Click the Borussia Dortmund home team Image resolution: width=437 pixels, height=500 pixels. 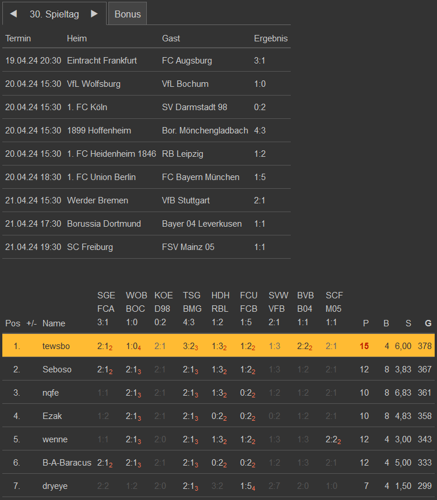(x=104, y=224)
